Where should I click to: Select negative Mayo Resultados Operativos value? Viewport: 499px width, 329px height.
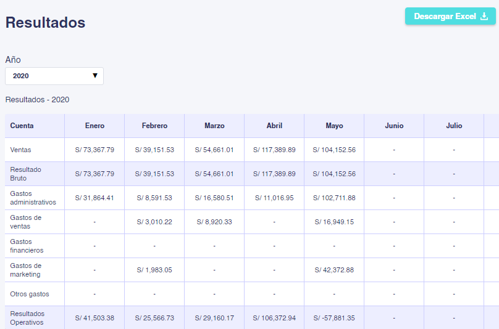click(x=334, y=318)
